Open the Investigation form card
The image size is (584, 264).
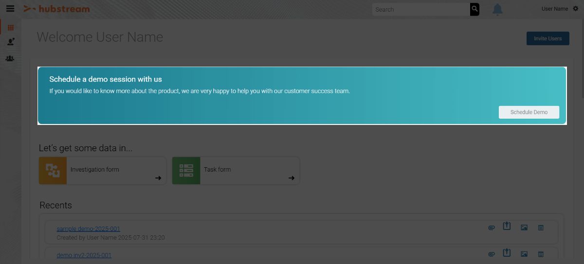click(x=102, y=170)
